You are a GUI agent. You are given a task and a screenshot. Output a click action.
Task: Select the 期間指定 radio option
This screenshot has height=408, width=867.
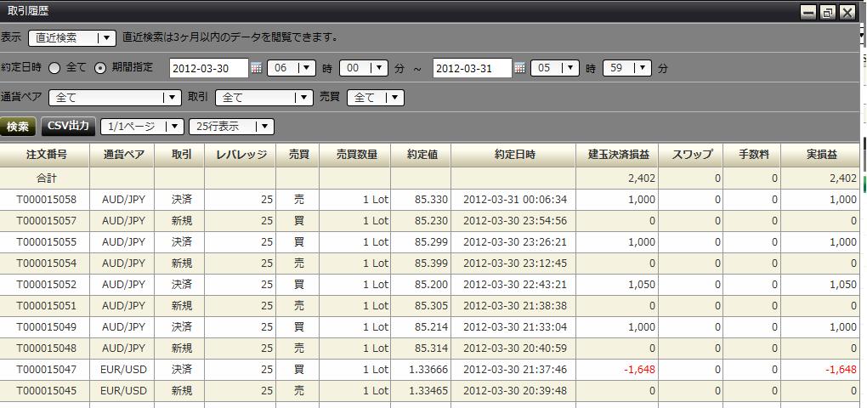point(100,68)
